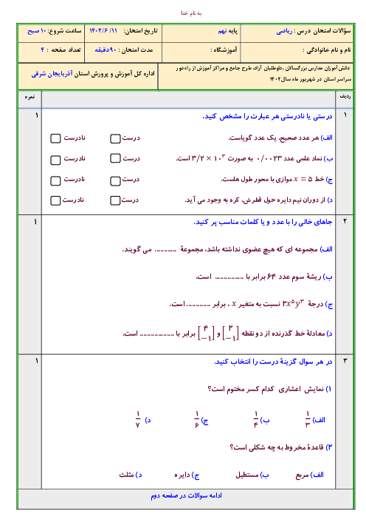
Task: Click blank for cube root of 64
Action: pyautogui.click(x=229, y=278)
